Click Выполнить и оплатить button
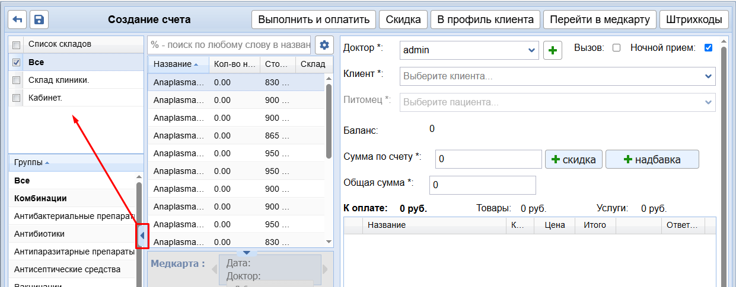The image size is (736, 287). point(314,20)
